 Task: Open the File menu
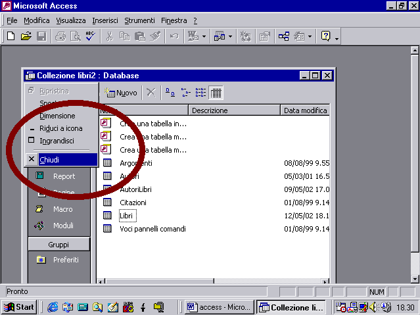coord(12,20)
